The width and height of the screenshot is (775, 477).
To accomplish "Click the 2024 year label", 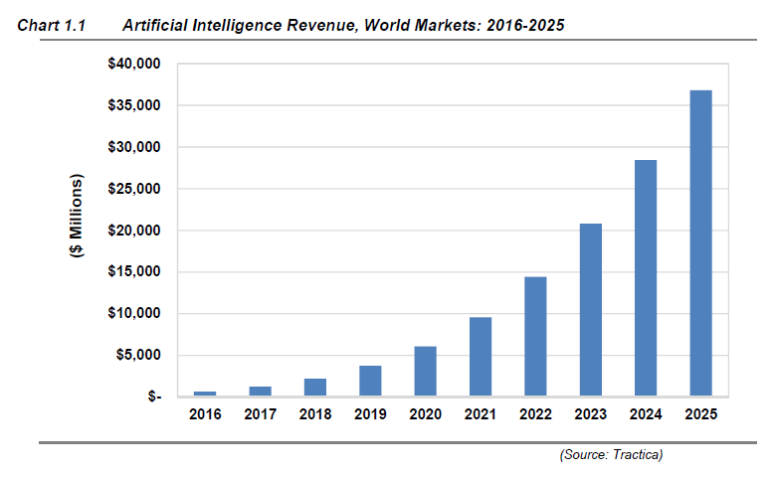I will tap(646, 414).
